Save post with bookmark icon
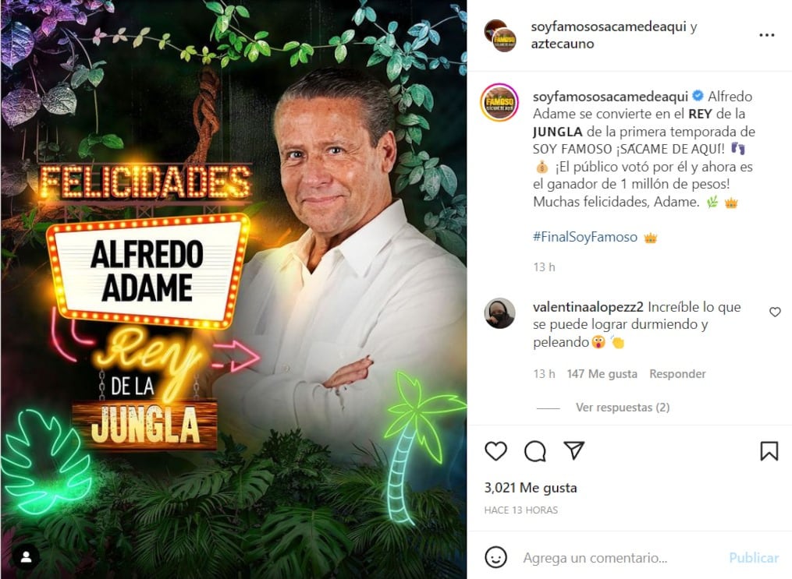This screenshot has width=792, height=579. pos(769,451)
